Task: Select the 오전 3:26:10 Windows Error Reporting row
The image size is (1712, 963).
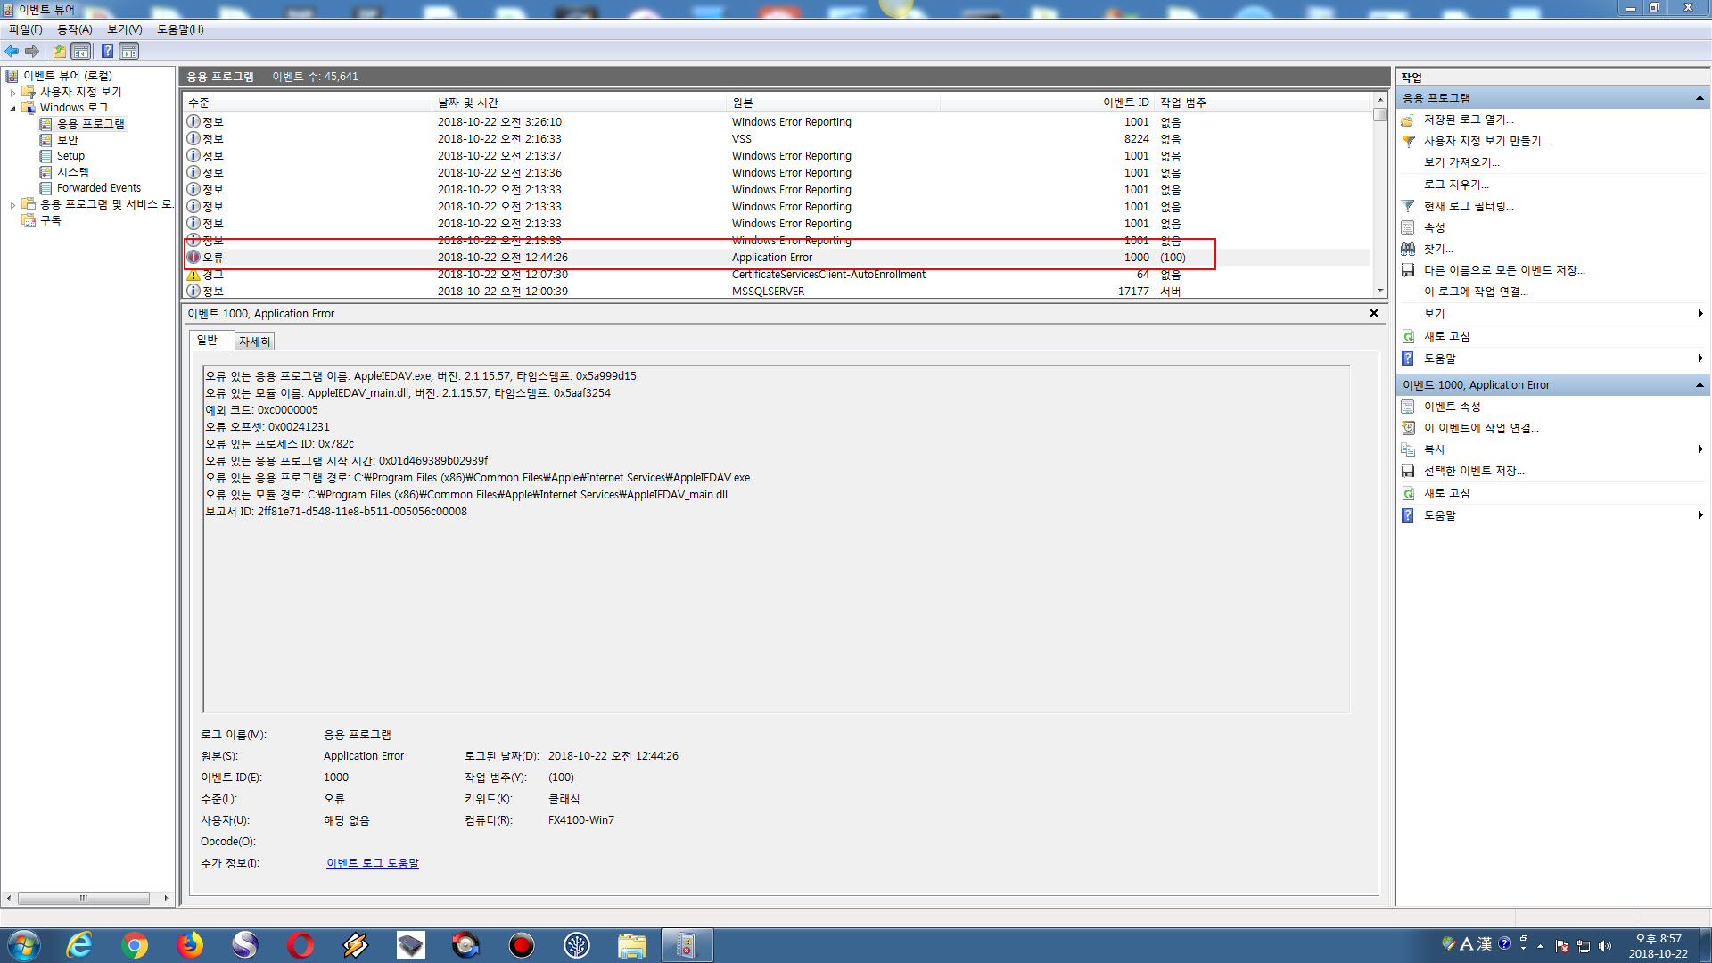Action: pos(777,122)
